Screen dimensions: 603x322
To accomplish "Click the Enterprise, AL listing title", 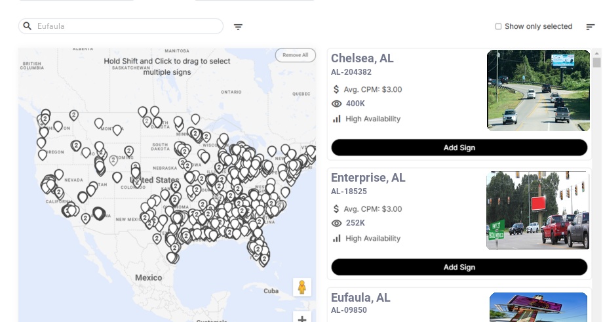I will point(368,178).
